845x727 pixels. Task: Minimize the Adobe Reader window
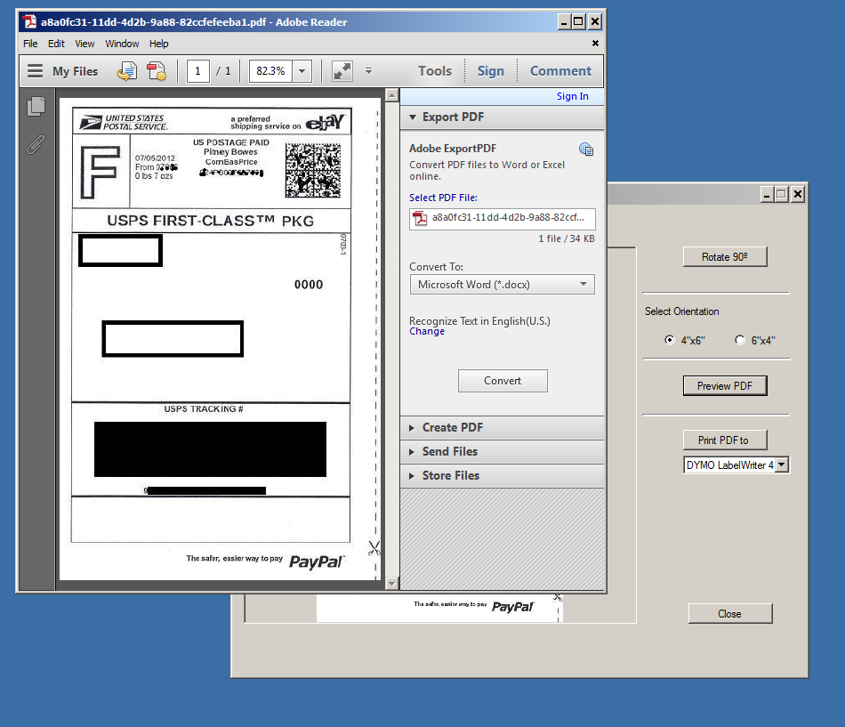(x=564, y=21)
